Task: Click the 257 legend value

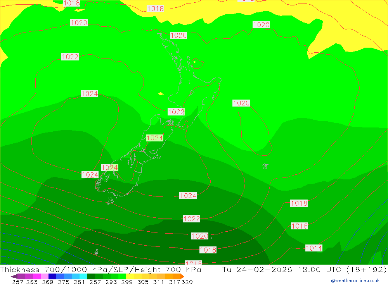Action: 17,282
